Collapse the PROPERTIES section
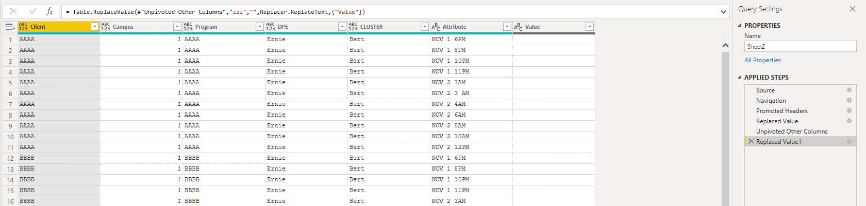This screenshot has width=866, height=206. 740,25
